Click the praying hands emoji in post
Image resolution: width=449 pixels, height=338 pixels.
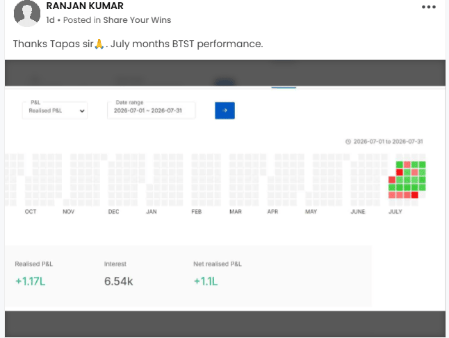[99, 44]
